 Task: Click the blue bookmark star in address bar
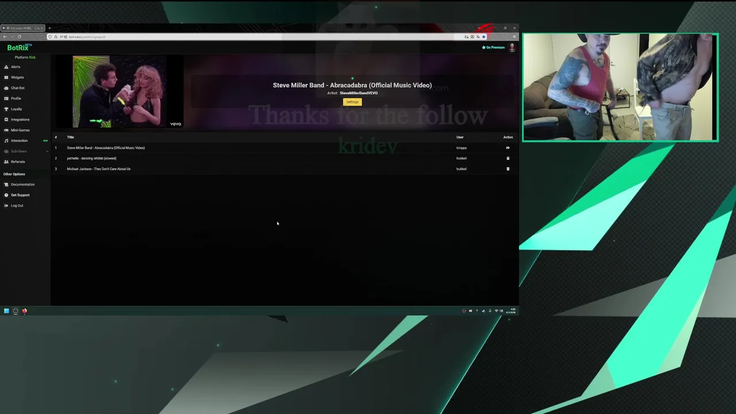tap(484, 37)
